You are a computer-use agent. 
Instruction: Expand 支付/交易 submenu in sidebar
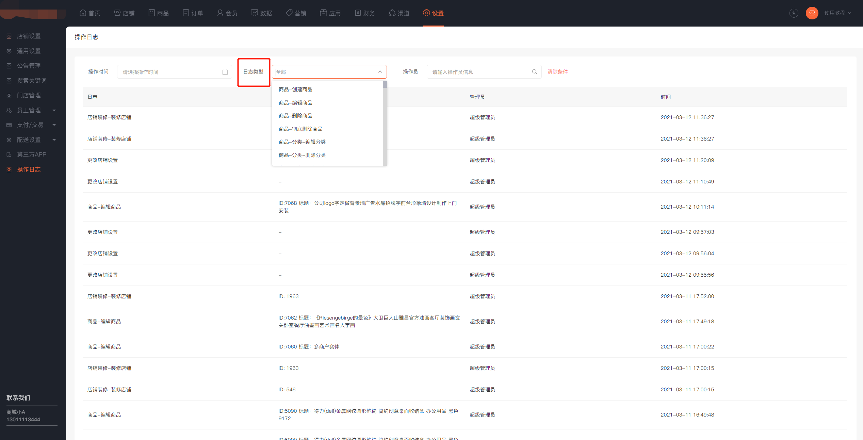click(54, 125)
